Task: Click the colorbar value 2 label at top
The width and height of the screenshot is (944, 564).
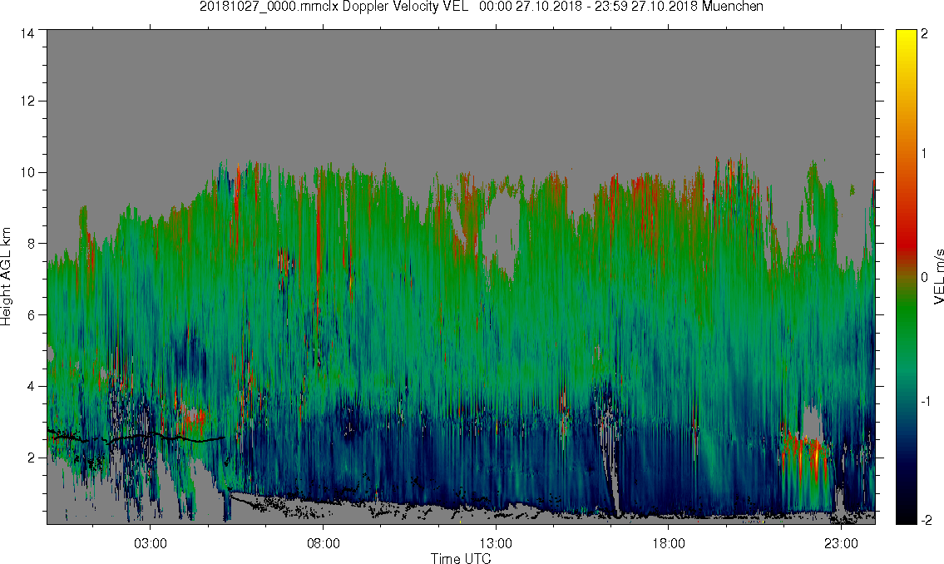Action: pyautogui.click(x=924, y=34)
